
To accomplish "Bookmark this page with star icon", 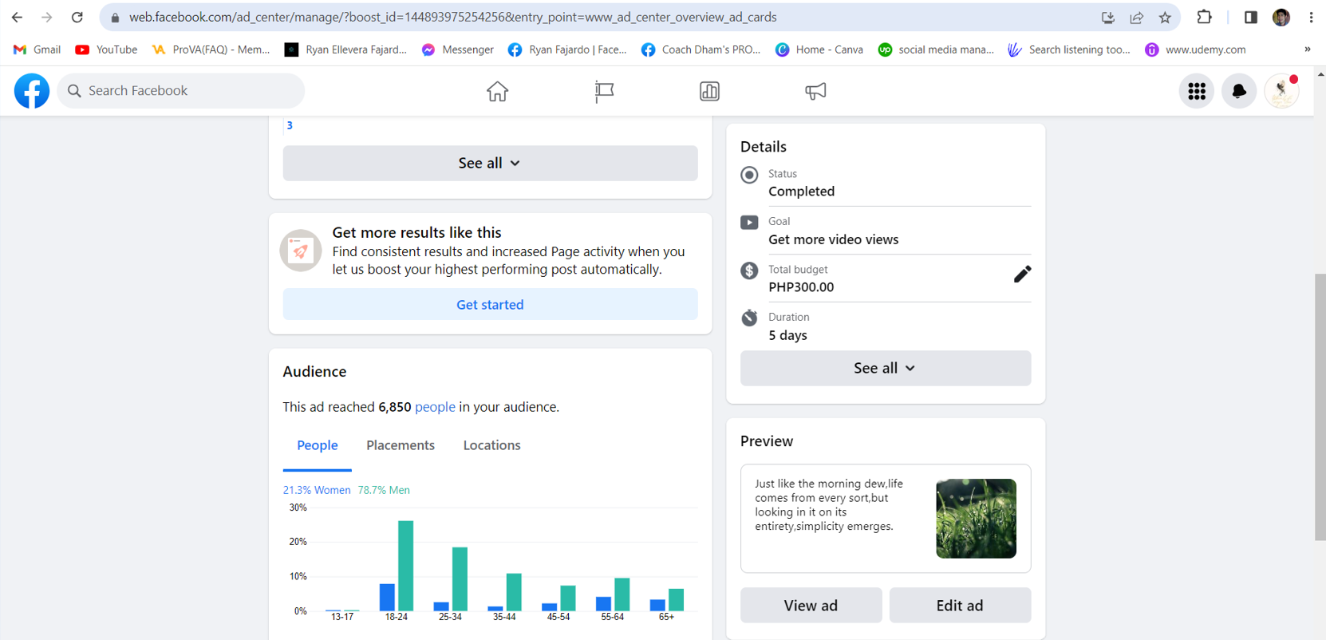I will [x=1165, y=18].
